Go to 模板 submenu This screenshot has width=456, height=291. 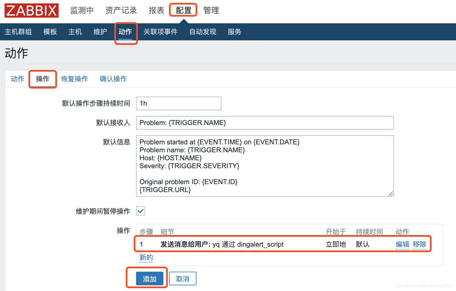click(50, 32)
